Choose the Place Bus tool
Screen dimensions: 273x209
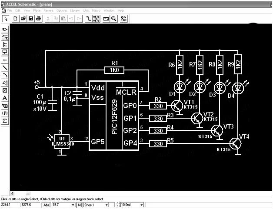tap(5, 45)
